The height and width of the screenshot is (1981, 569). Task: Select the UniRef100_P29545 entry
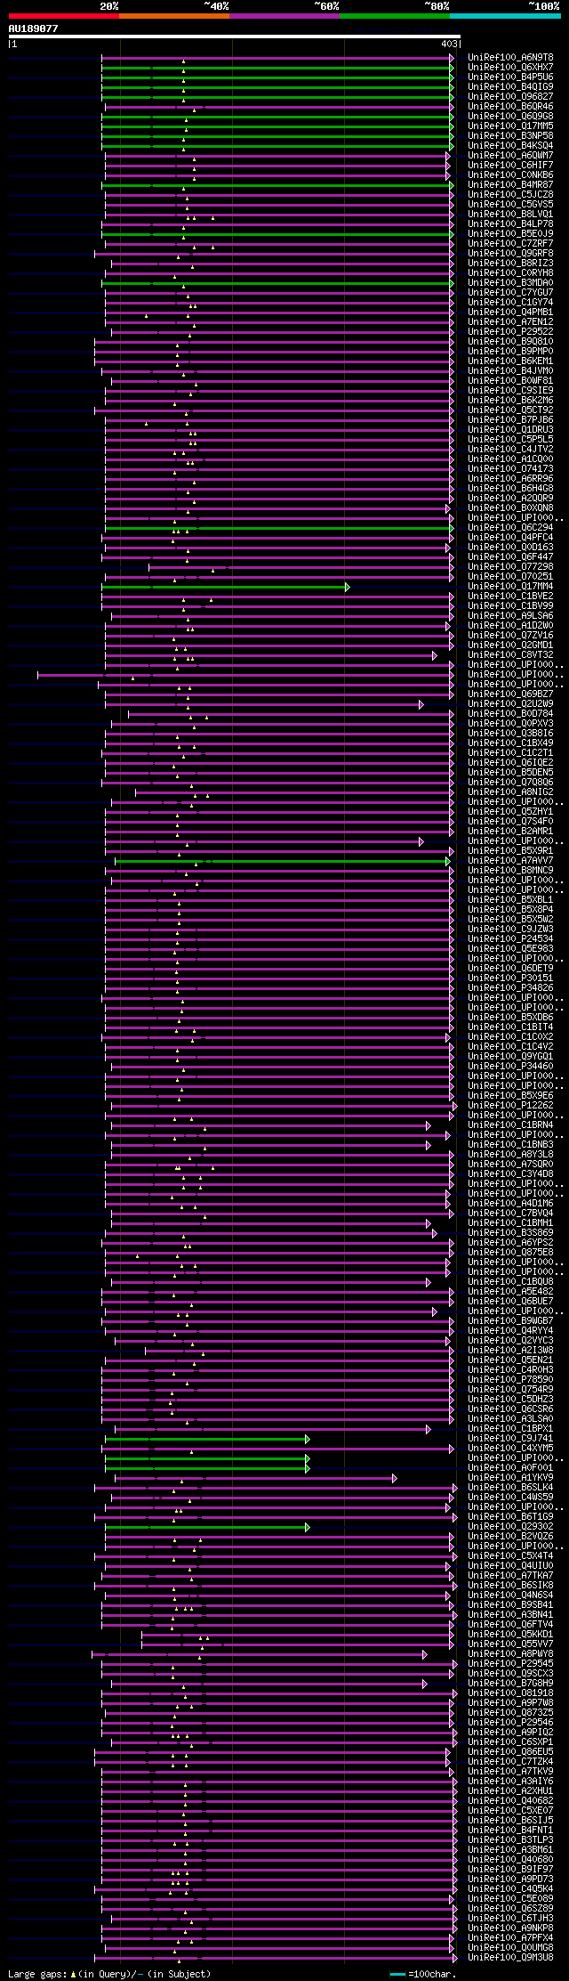point(510,1663)
